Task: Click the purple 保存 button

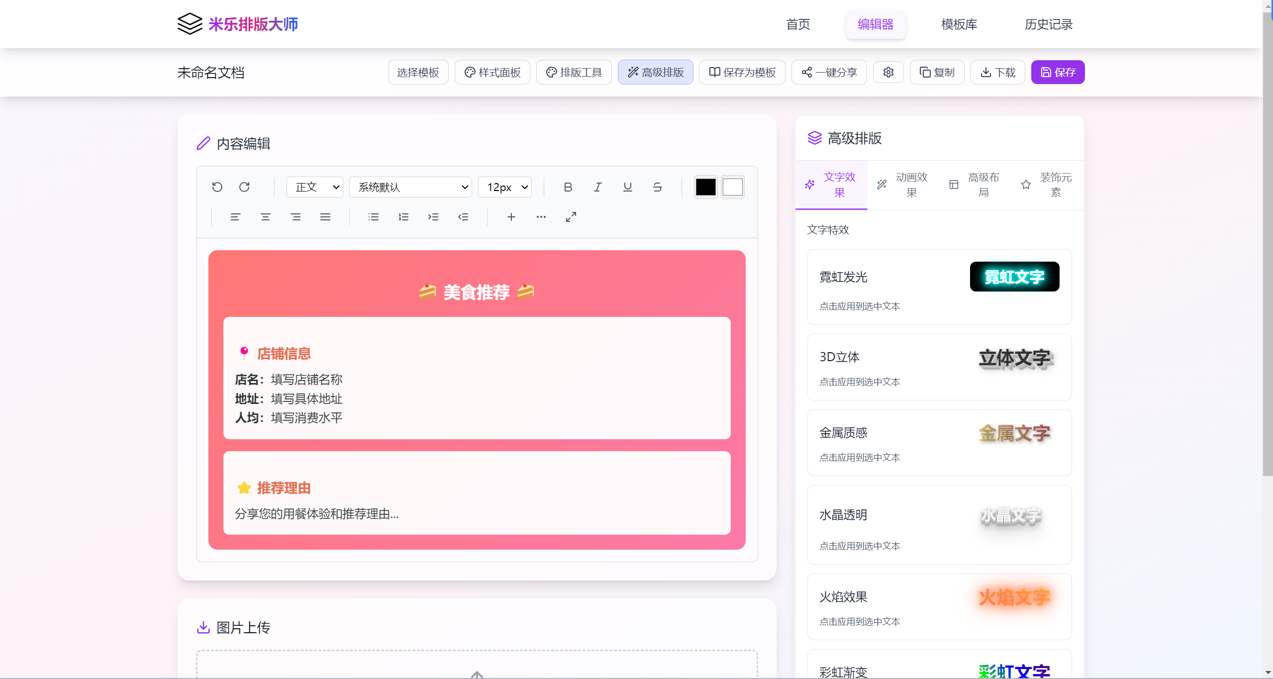Action: coord(1057,73)
